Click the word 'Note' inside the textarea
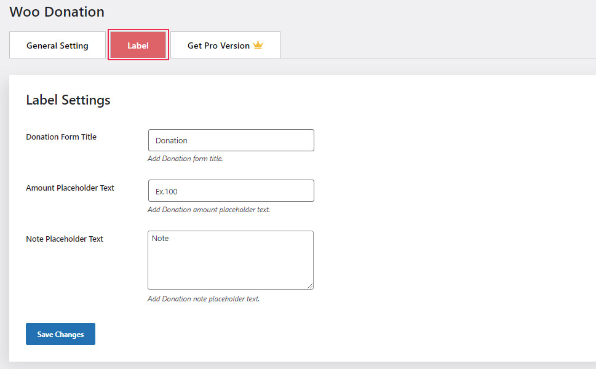Screen dimensions: 596x369 tap(160, 238)
